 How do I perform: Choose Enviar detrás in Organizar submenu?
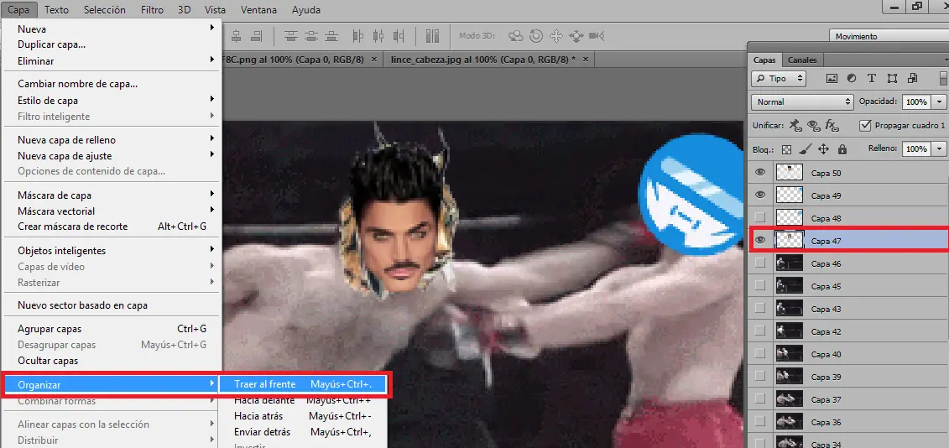[303, 432]
